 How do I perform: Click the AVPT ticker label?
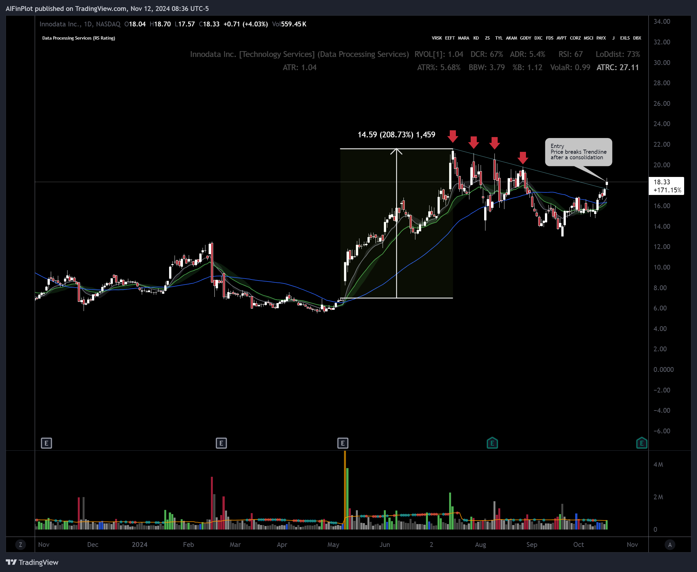(x=562, y=38)
